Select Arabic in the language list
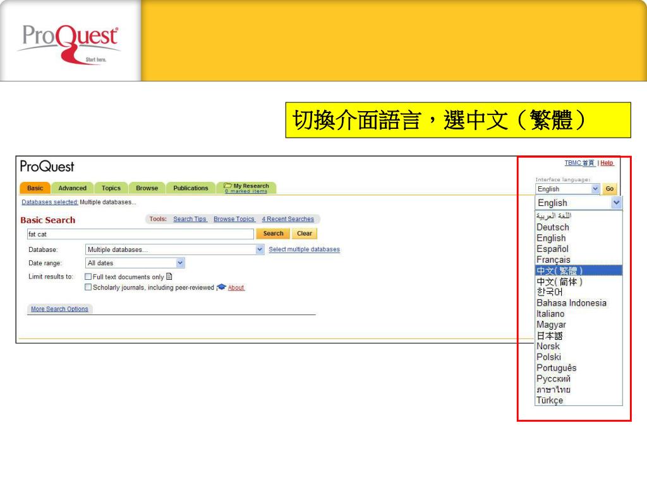Viewport: 647px width, 485px height. (579, 216)
